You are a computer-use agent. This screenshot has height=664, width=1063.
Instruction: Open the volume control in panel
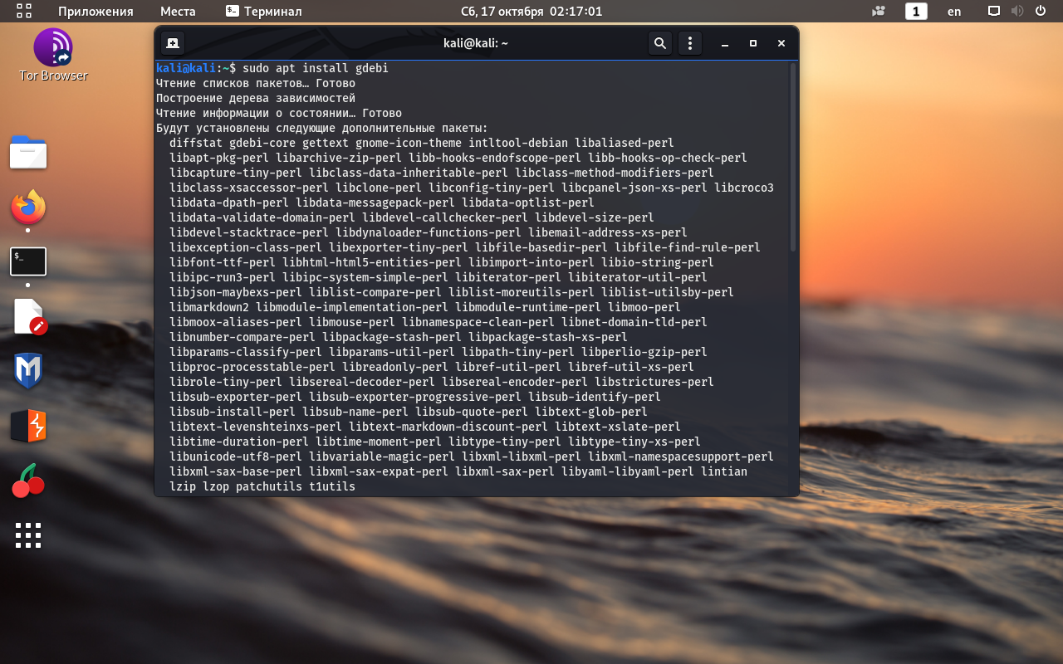[x=1017, y=11]
